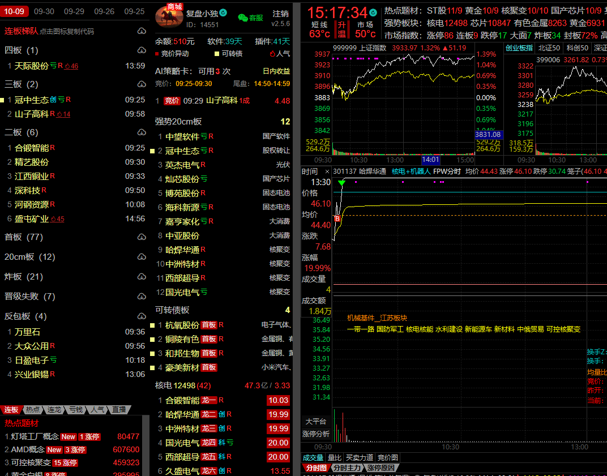The width and height of the screenshot is (607, 476).
Task: Click the refresh icon beside the 15:17:34 clock
Action: [373, 12]
